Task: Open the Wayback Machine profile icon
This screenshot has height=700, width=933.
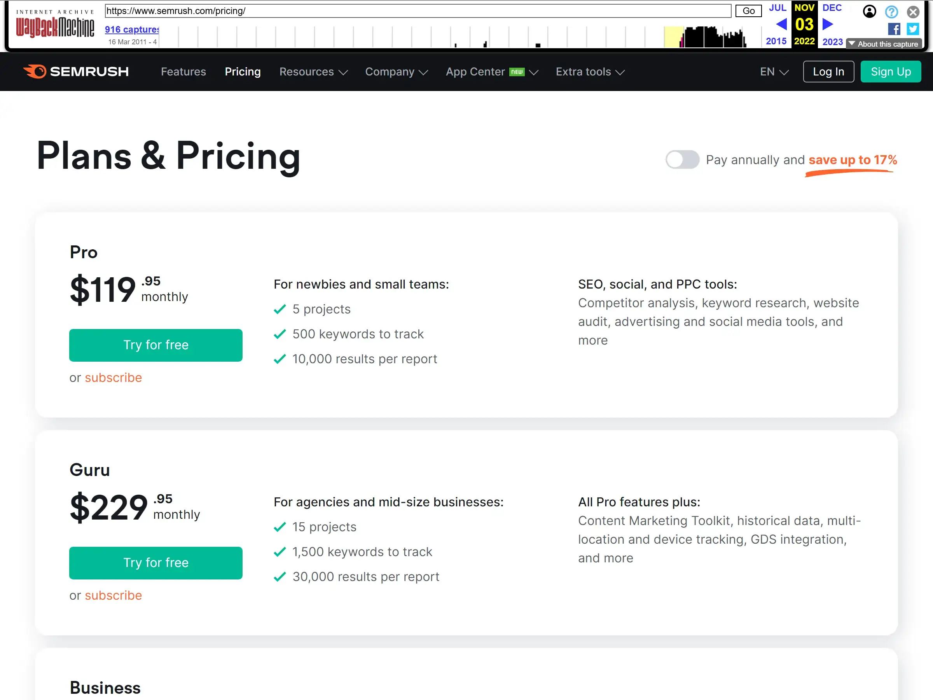Action: [x=869, y=11]
